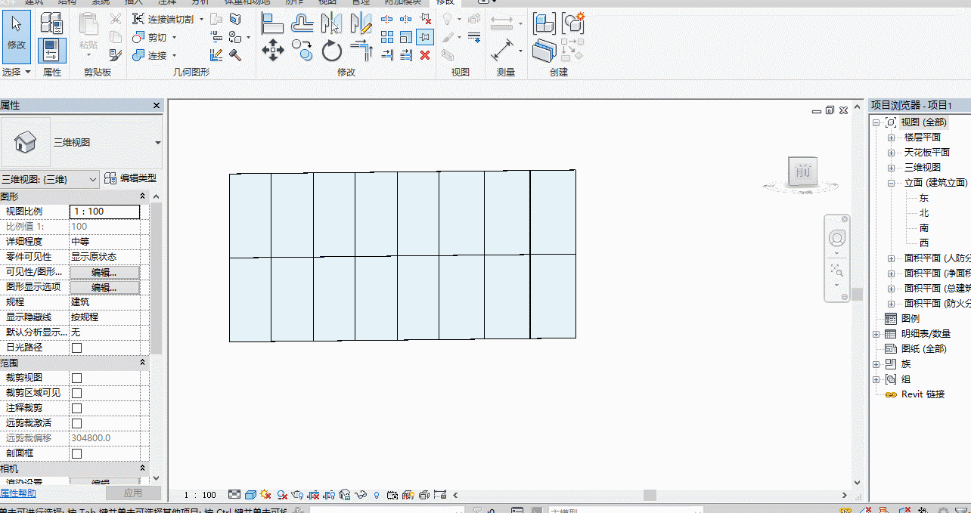Click the 编辑类型 button

click(130, 178)
